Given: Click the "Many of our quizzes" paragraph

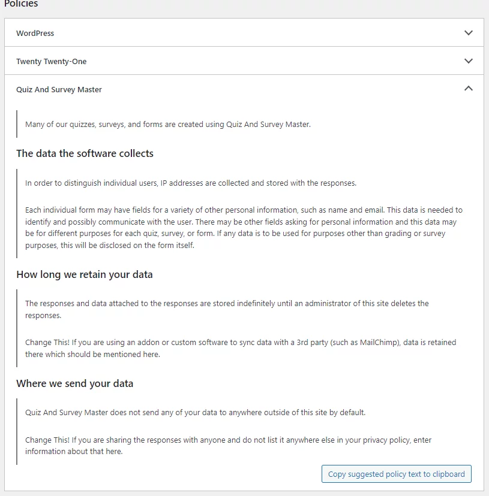Looking at the screenshot, I should point(167,125).
